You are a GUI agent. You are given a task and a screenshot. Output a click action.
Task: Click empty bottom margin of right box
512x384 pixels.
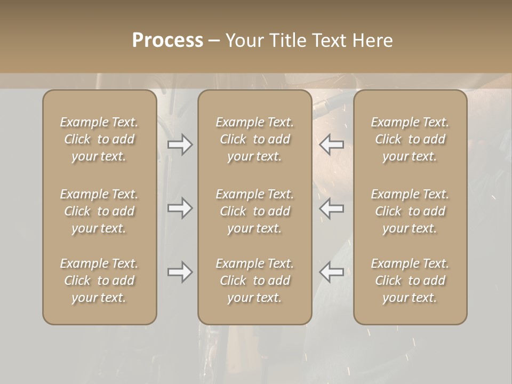tap(410, 315)
